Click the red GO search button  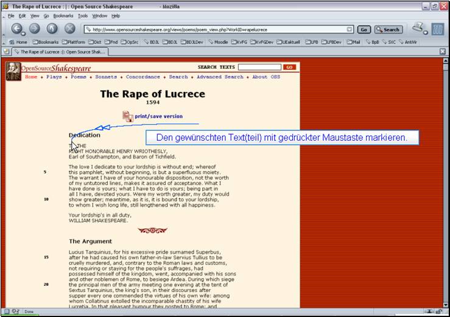pos(289,67)
